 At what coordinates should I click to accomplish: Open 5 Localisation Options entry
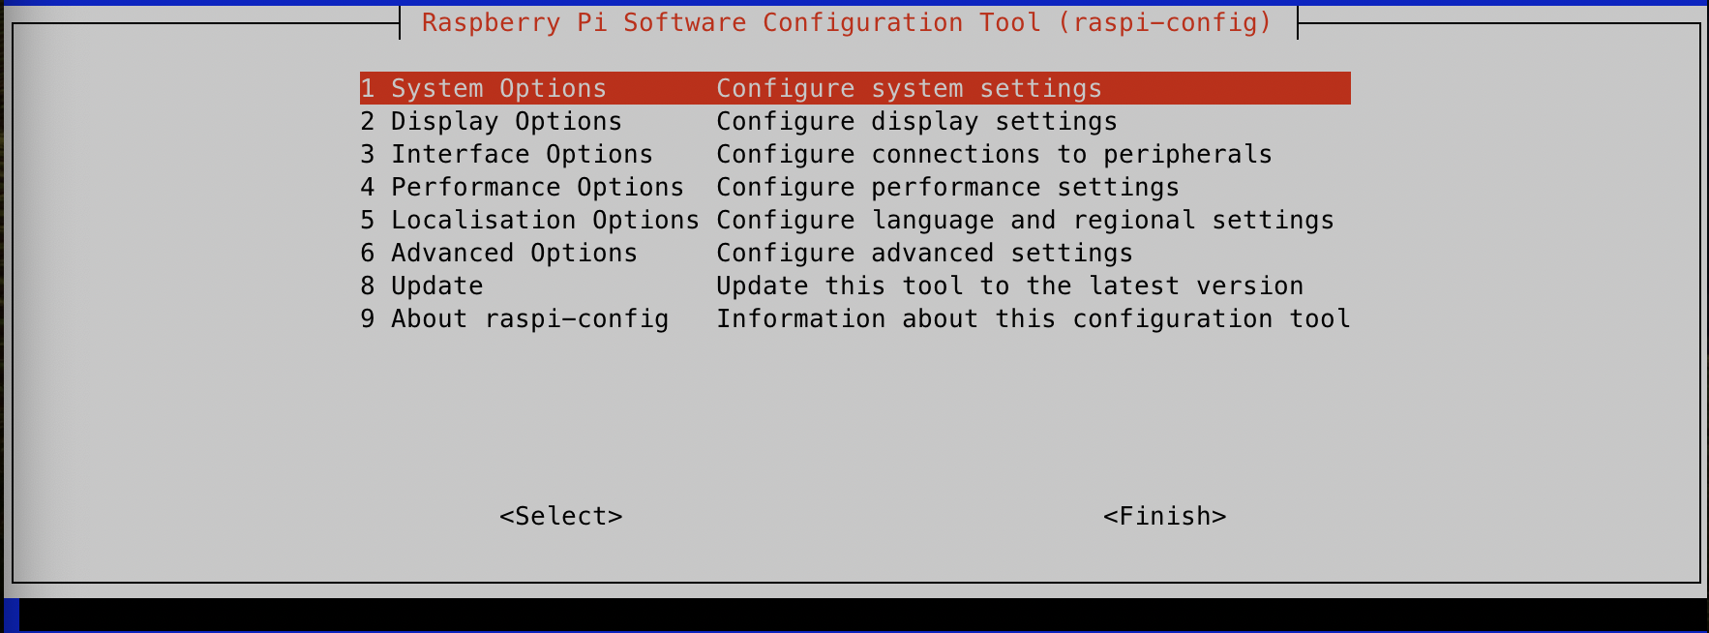click(530, 220)
